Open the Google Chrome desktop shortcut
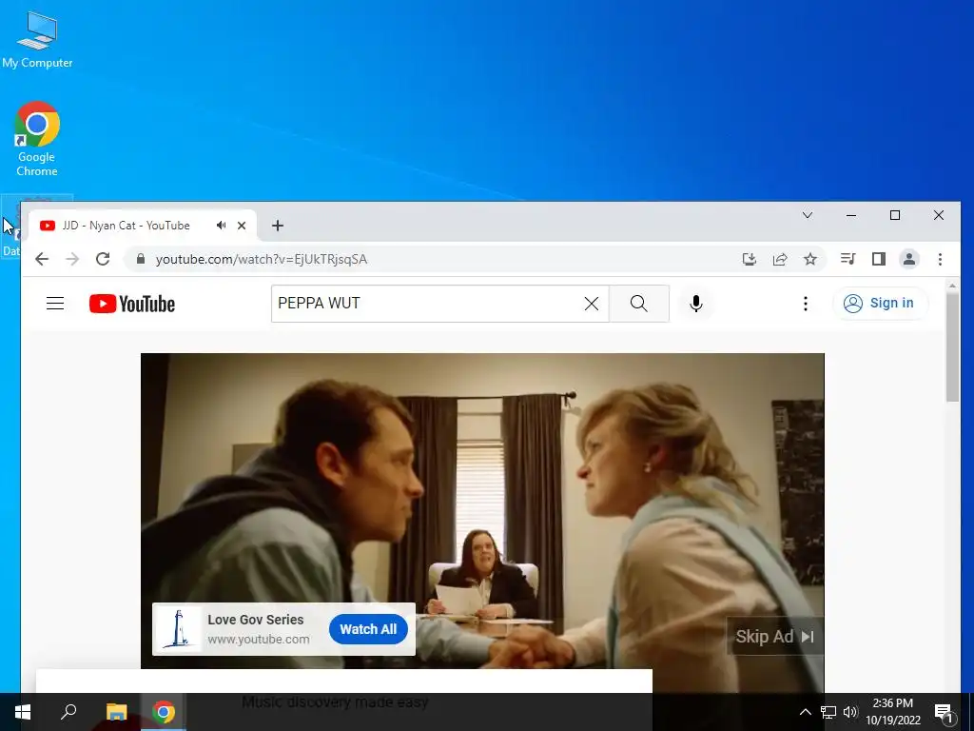Viewport: 974px width, 731px height. [37, 139]
